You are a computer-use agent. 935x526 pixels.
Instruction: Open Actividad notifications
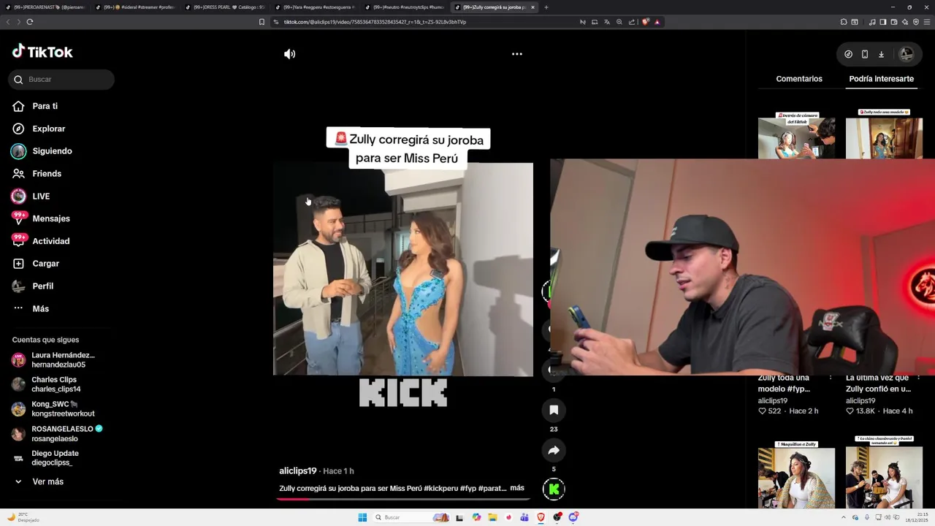coord(51,241)
